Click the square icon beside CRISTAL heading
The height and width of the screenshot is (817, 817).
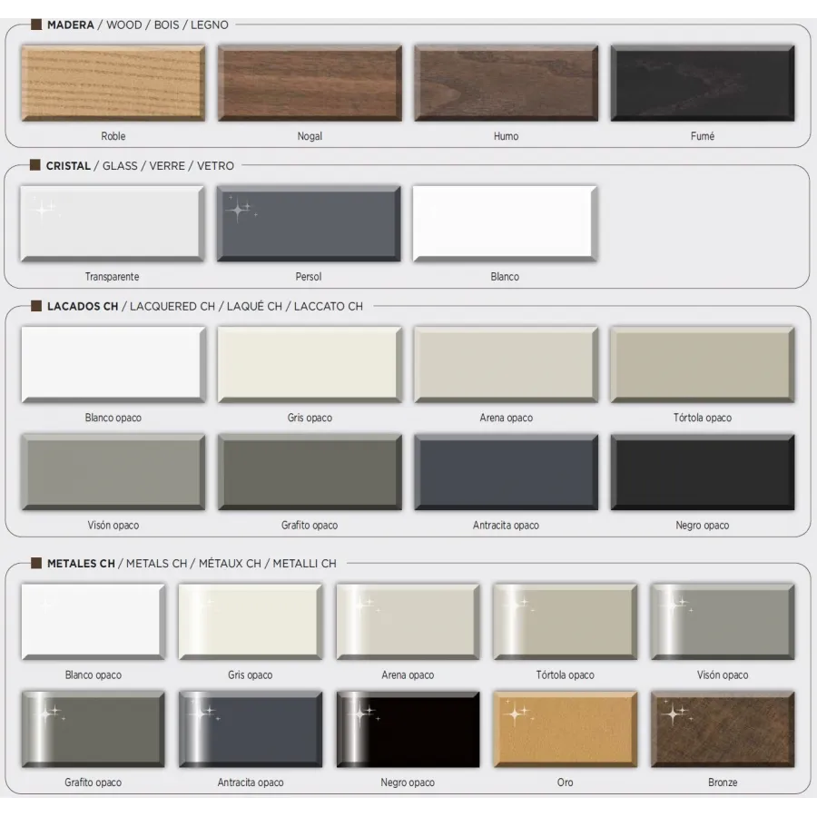click(35, 165)
